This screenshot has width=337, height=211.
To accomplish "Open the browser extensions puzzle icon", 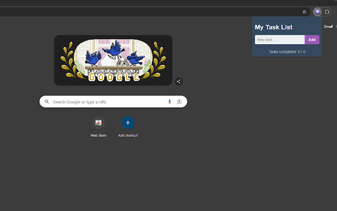I will 327,12.
